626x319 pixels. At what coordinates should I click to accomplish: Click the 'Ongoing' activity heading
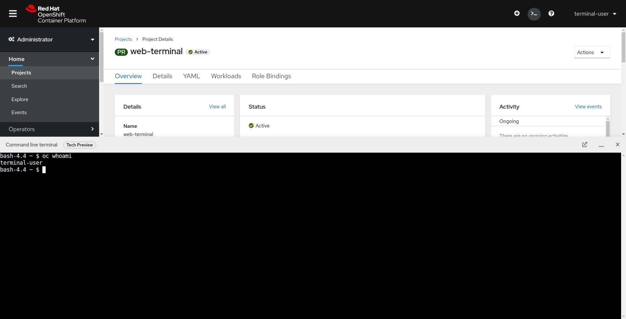tap(509, 121)
